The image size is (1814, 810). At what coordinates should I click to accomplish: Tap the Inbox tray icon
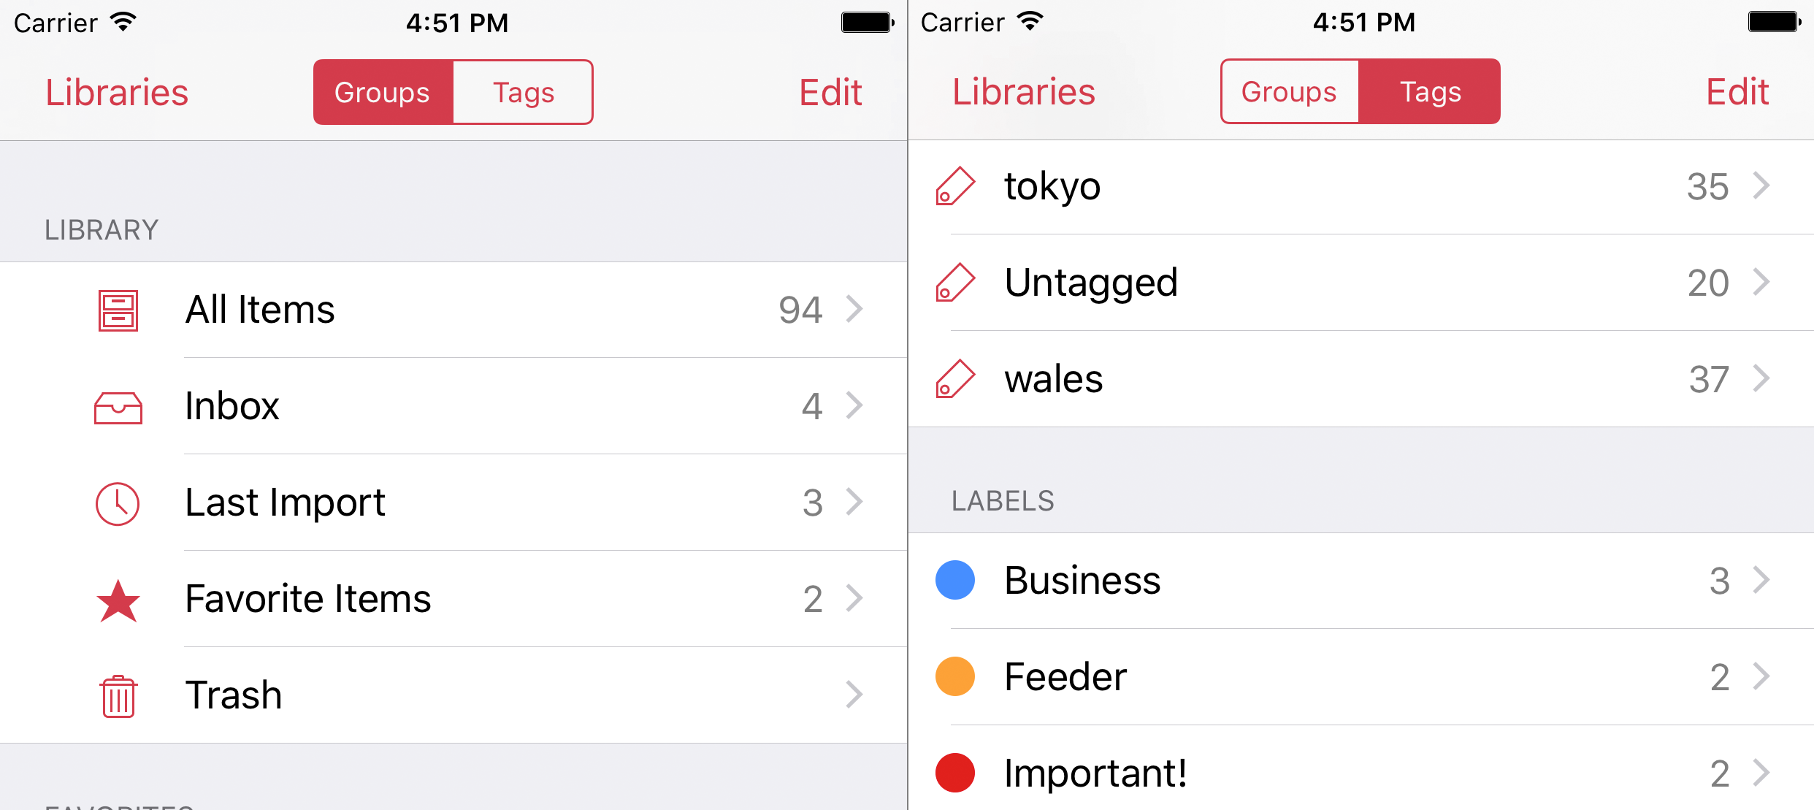(x=118, y=408)
